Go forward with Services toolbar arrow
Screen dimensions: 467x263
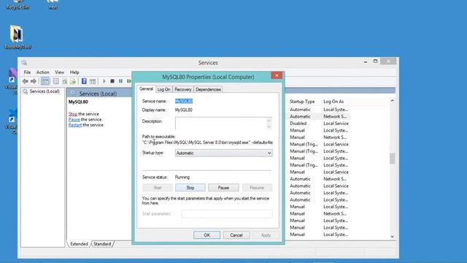tap(34, 81)
